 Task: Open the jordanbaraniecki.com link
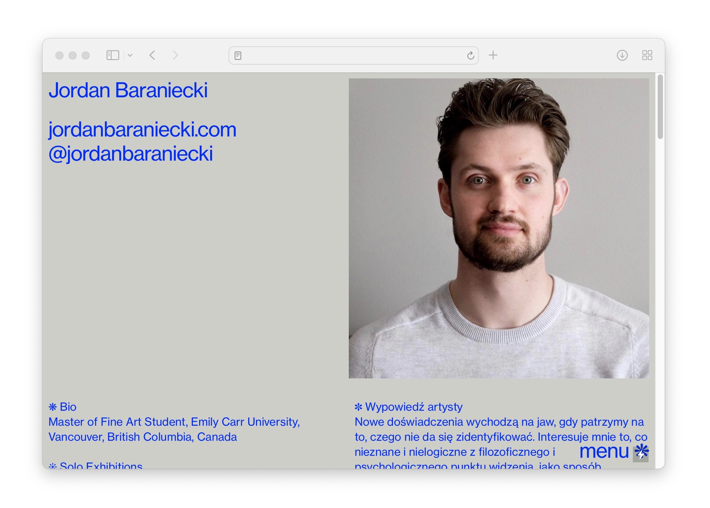142,130
